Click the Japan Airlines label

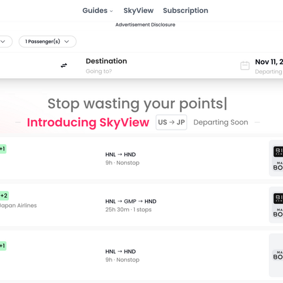click(18, 205)
